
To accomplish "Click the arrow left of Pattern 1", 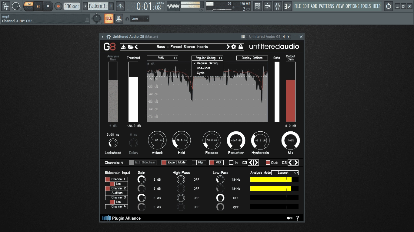I will pos(85,6).
